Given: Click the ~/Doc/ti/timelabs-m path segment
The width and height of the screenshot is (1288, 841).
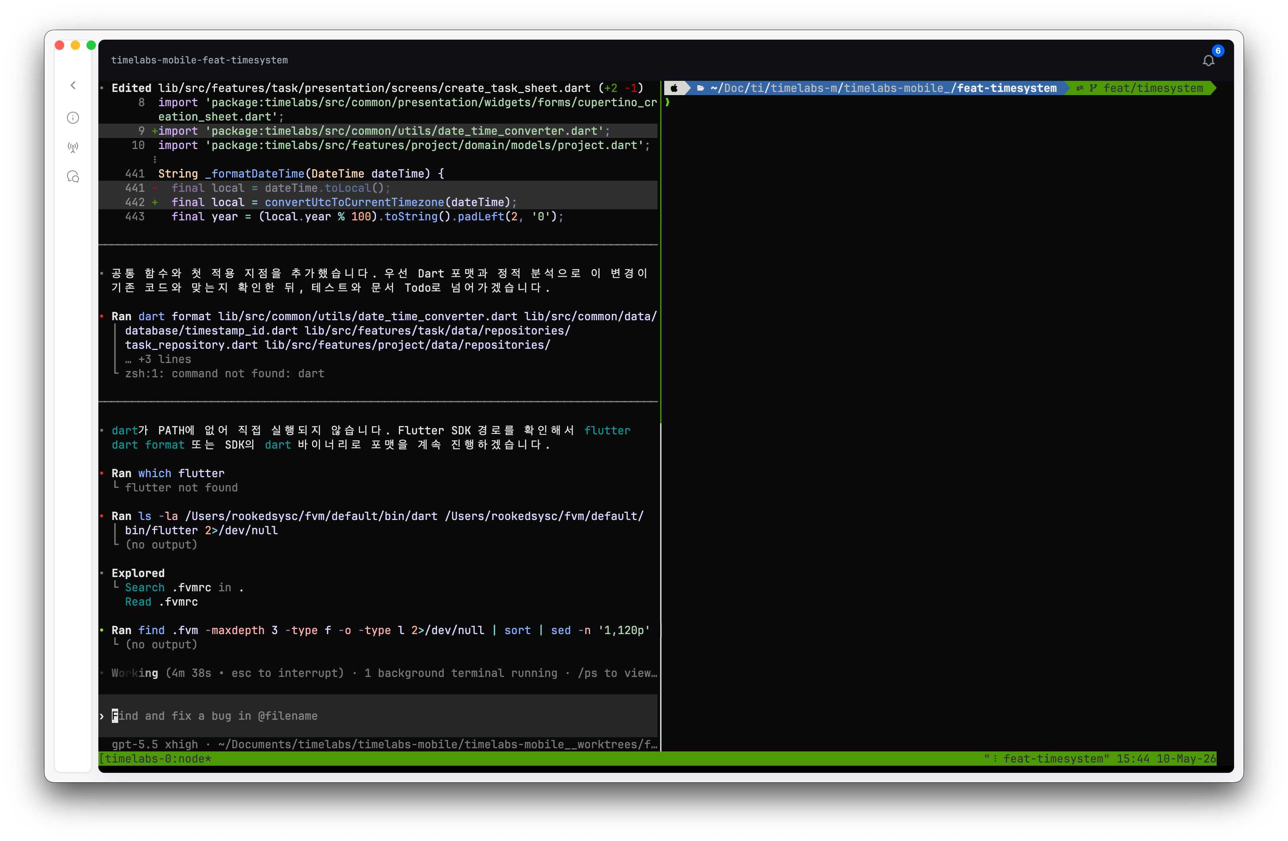Looking at the screenshot, I should (773, 88).
